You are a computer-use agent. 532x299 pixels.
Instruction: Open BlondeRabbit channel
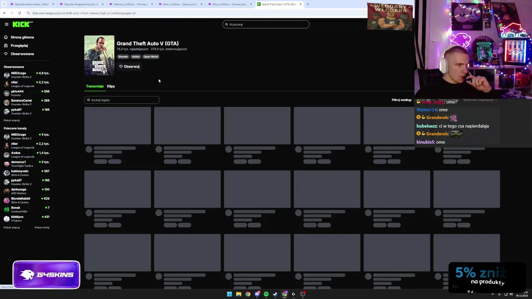[x=27, y=200]
